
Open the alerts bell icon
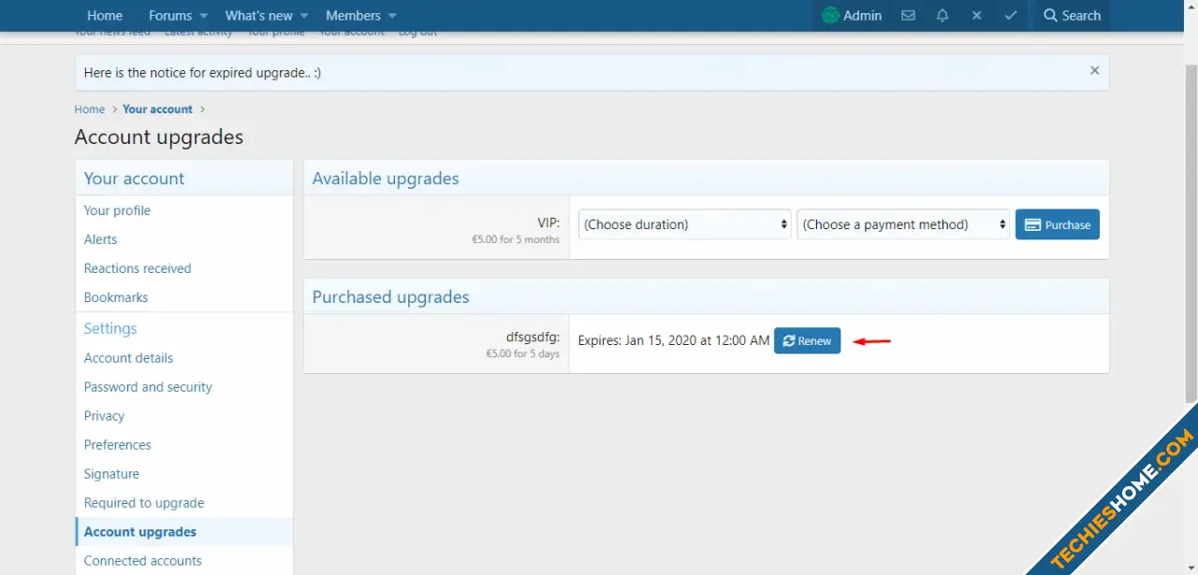pyautogui.click(x=942, y=16)
